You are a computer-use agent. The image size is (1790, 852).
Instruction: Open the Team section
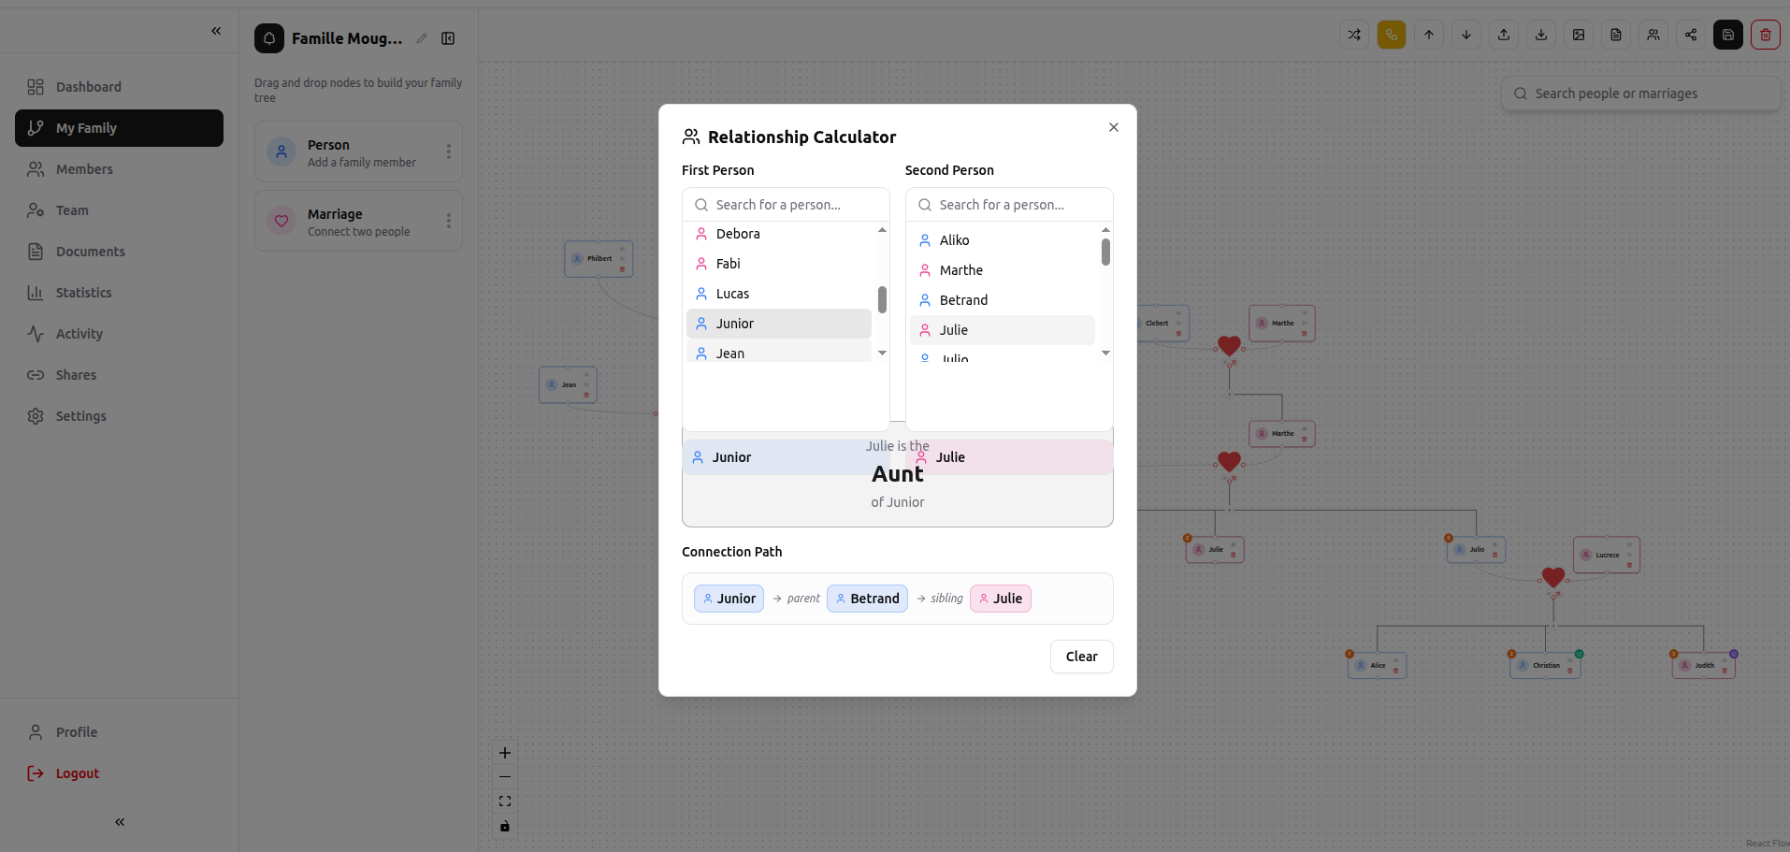tap(119, 210)
